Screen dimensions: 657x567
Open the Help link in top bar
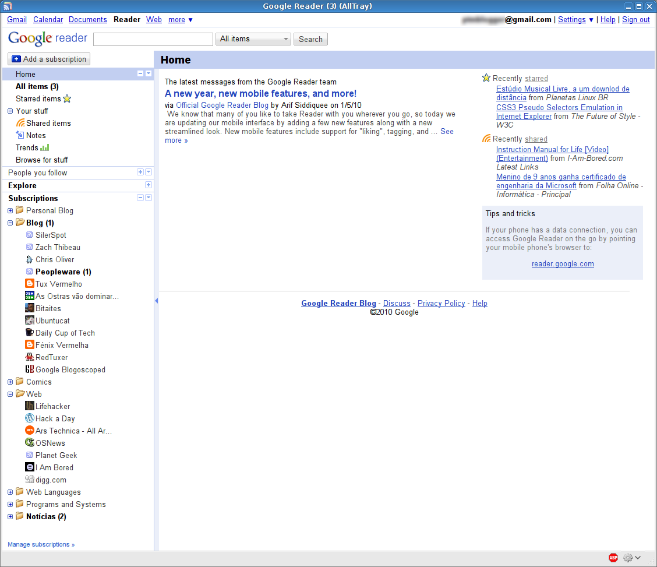click(x=607, y=20)
